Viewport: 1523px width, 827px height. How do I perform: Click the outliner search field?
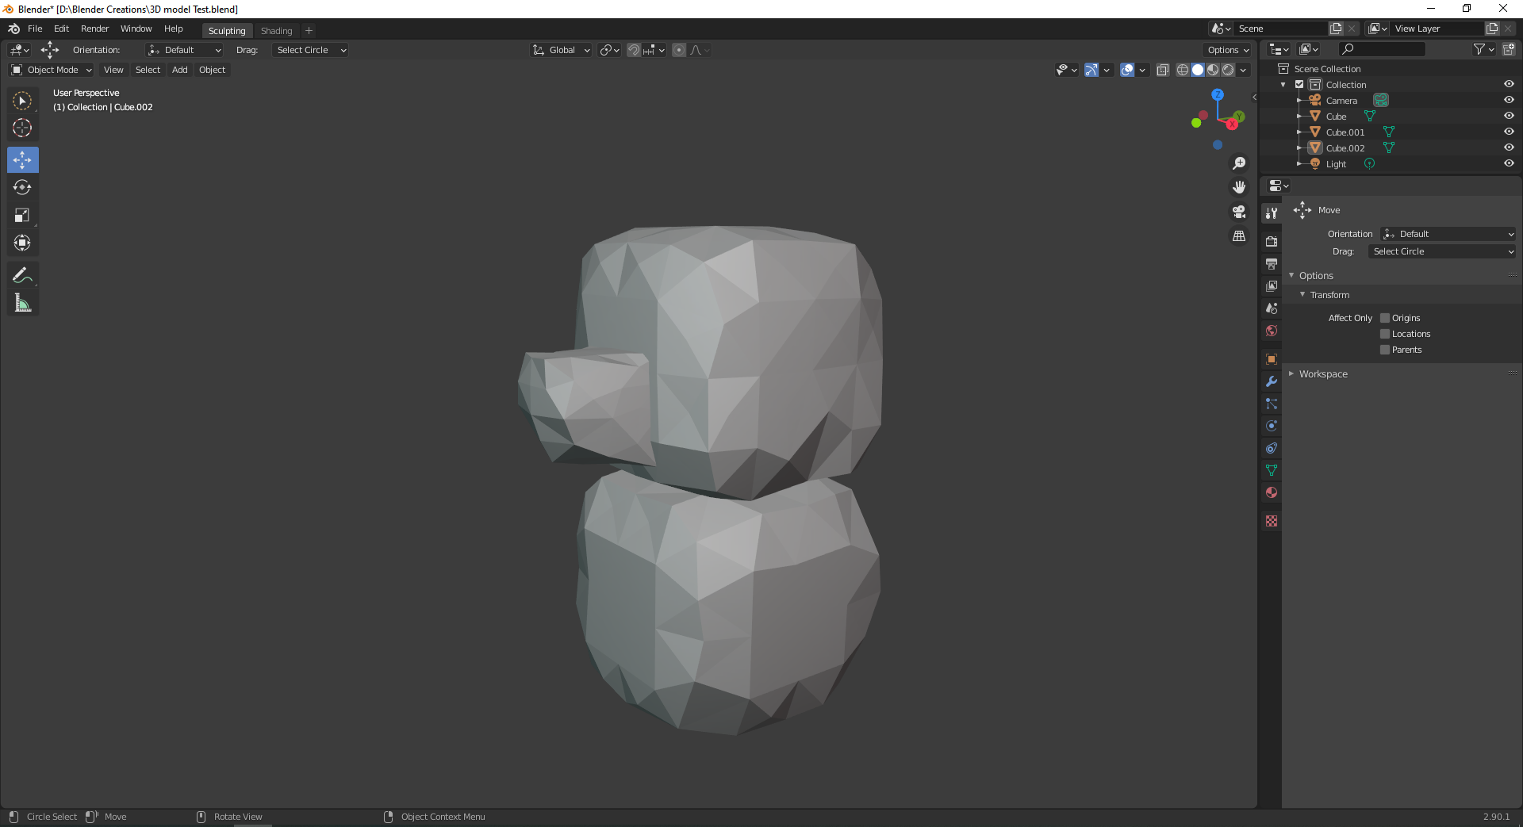tap(1384, 49)
